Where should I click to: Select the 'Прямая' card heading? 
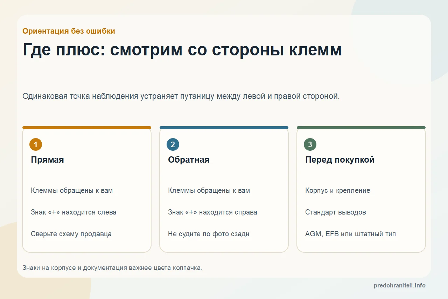point(47,160)
